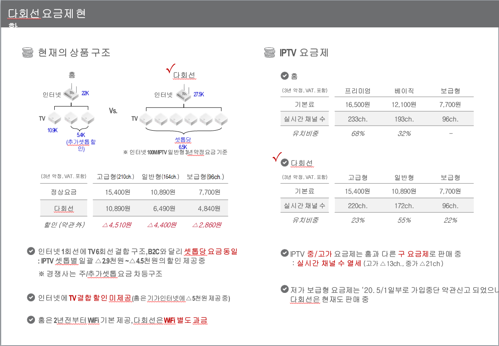499x346 pixels.
Task: Click the text 다회선은 현재도 판매 중
Action: tap(329, 300)
